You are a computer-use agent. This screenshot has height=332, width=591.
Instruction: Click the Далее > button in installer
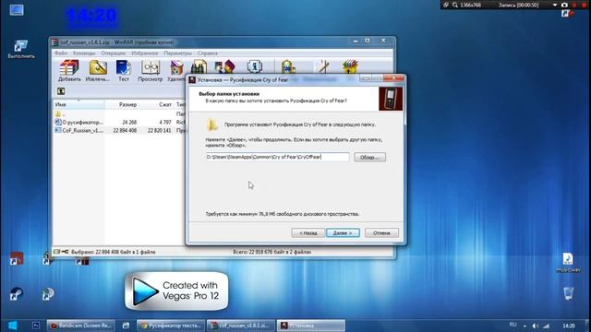[x=343, y=233]
